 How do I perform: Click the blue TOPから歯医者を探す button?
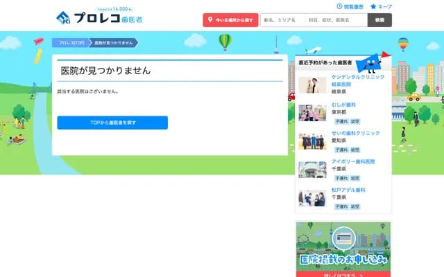[x=112, y=123]
